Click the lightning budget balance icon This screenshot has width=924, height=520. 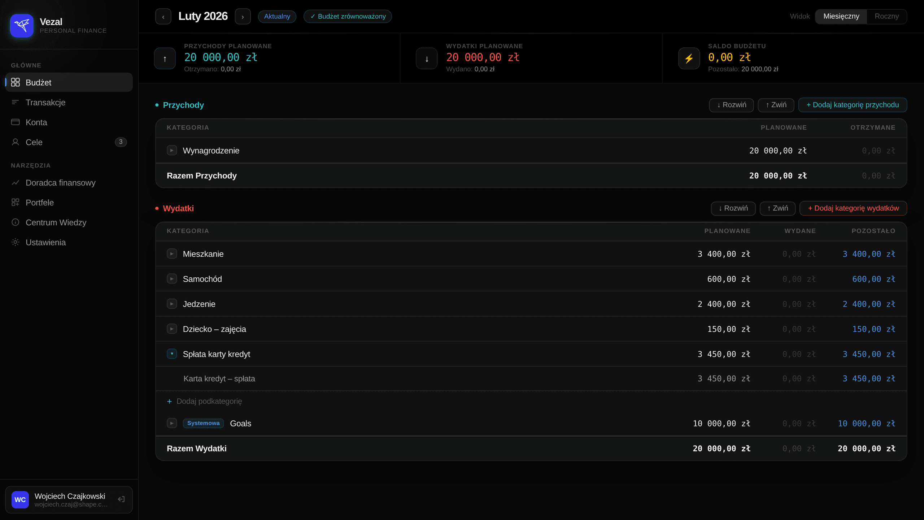[x=689, y=58]
